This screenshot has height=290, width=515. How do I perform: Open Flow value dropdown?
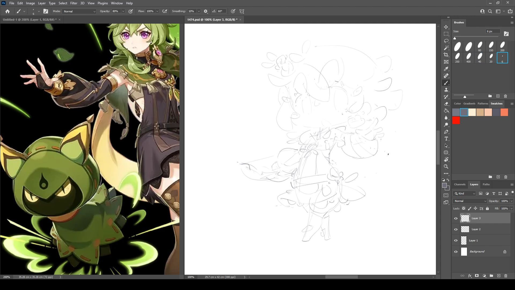(x=157, y=11)
